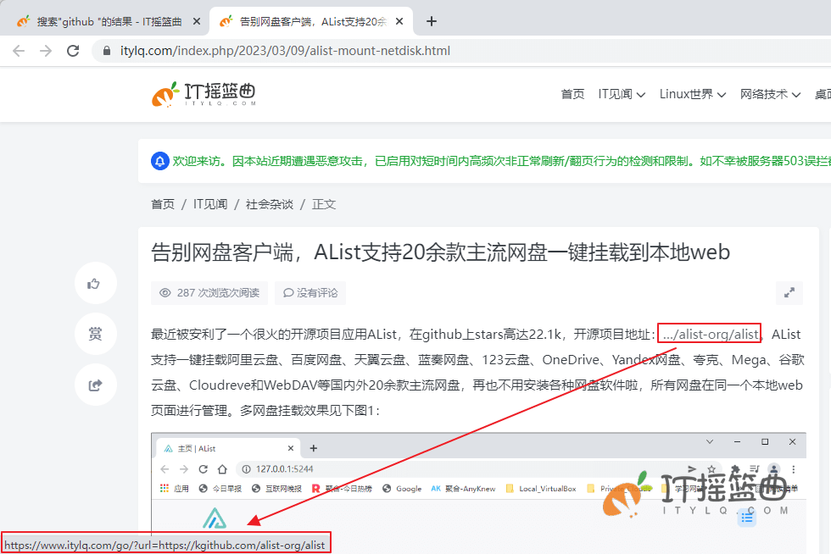831x554 pixels.
Task: Click the eye icon next to 287 views
Action: [x=165, y=292]
